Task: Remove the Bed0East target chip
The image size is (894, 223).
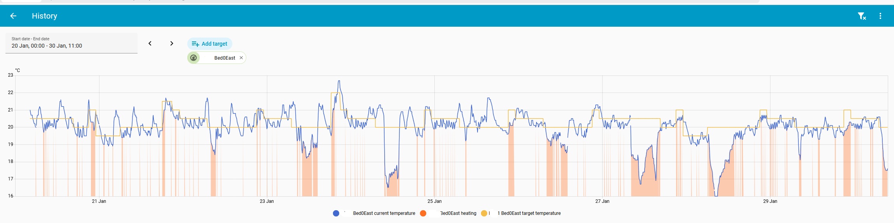Action: (241, 58)
